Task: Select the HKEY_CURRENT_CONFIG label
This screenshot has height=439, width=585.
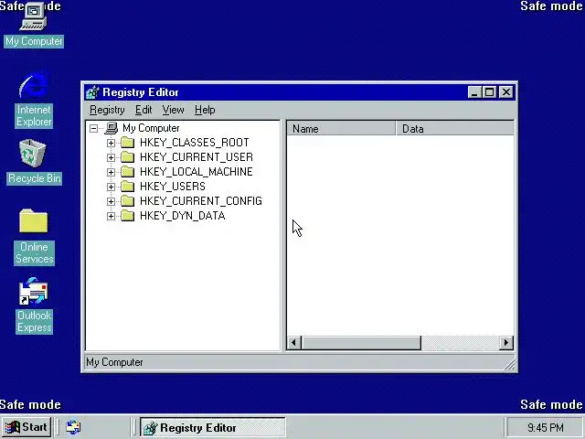Action: [x=201, y=201]
